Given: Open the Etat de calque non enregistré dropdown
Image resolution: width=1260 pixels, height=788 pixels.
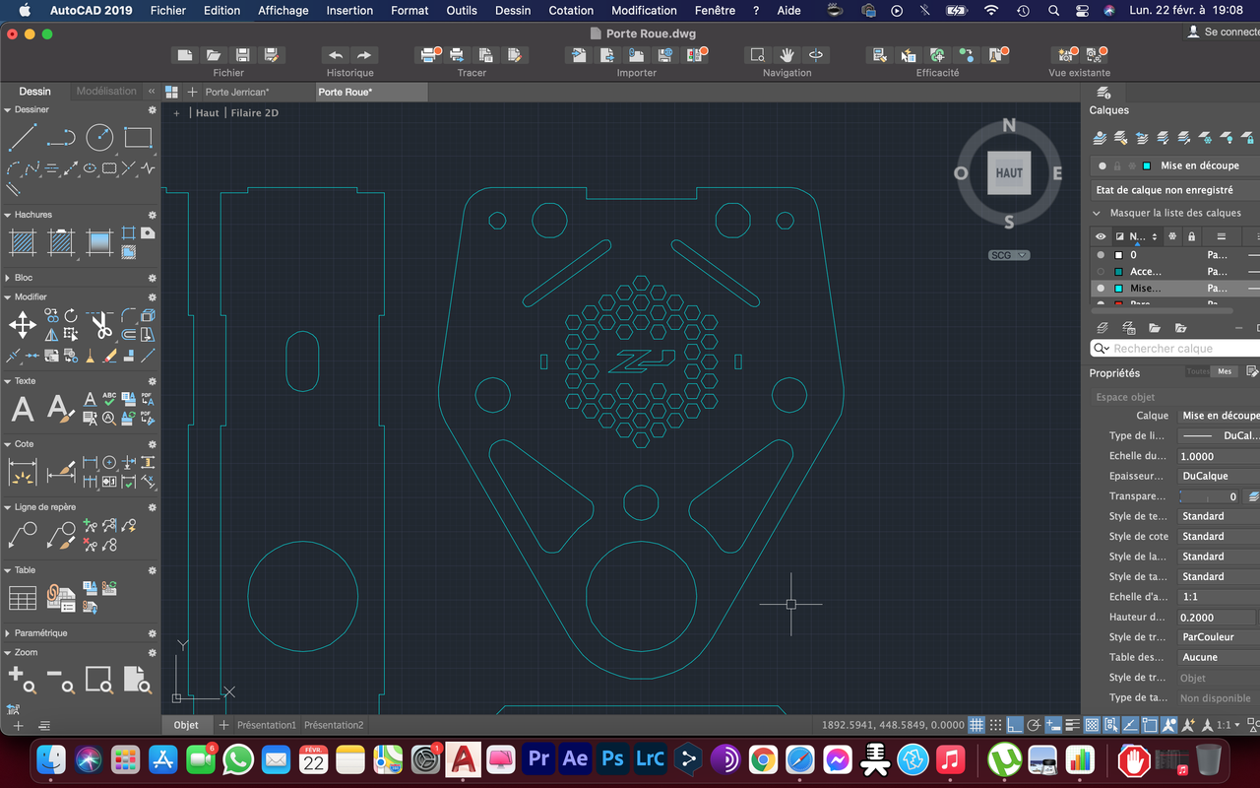Looking at the screenshot, I should (x=1174, y=190).
